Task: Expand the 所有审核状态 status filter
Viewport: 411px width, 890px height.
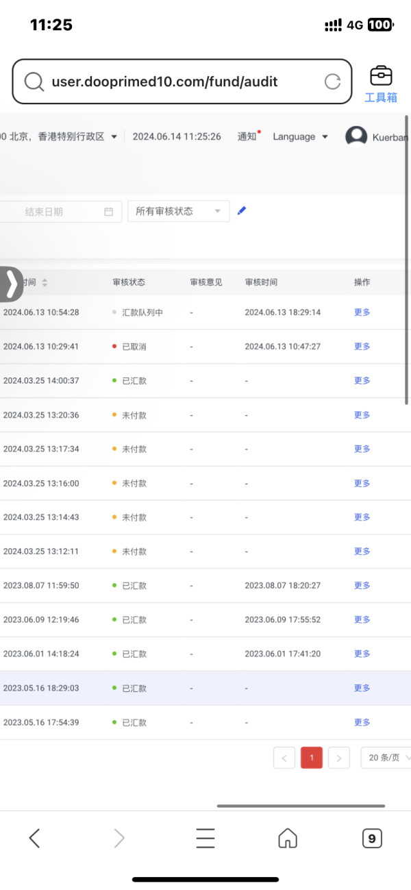Action: 178,212
